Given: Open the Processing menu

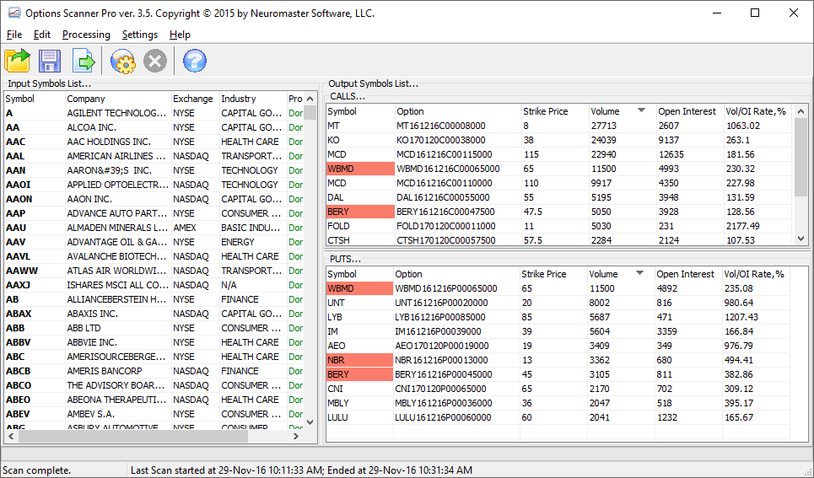Looking at the screenshot, I should point(86,35).
